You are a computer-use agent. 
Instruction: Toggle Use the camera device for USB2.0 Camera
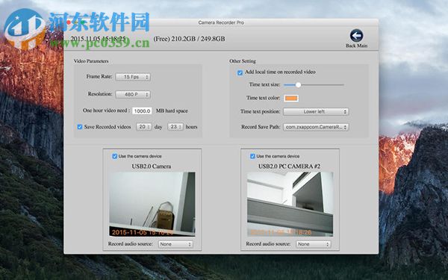pyautogui.click(x=114, y=156)
